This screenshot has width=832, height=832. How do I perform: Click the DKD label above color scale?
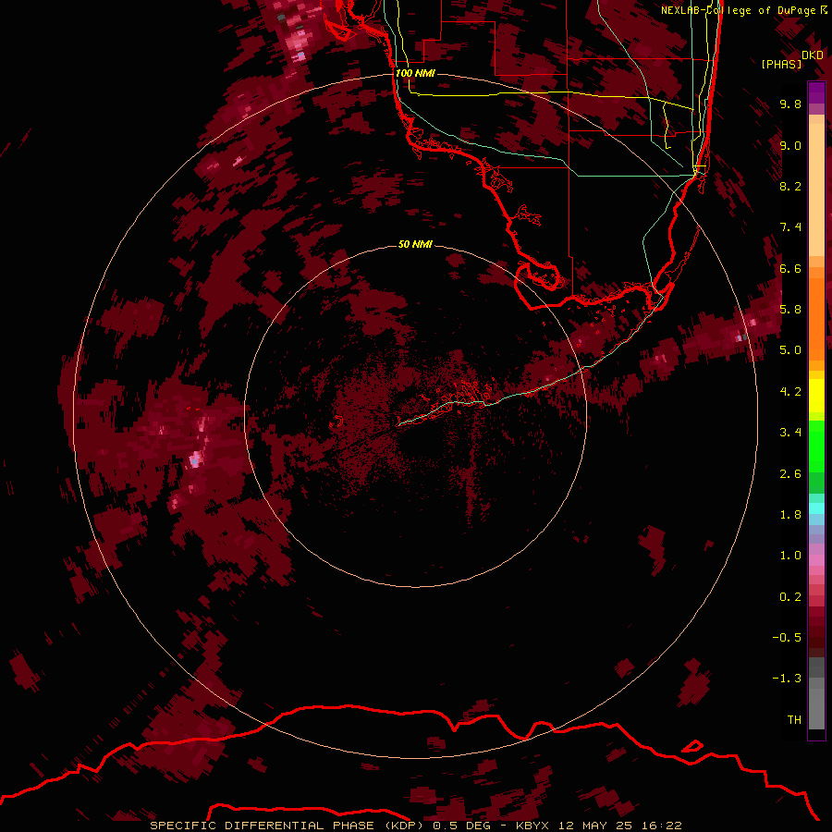click(x=812, y=55)
